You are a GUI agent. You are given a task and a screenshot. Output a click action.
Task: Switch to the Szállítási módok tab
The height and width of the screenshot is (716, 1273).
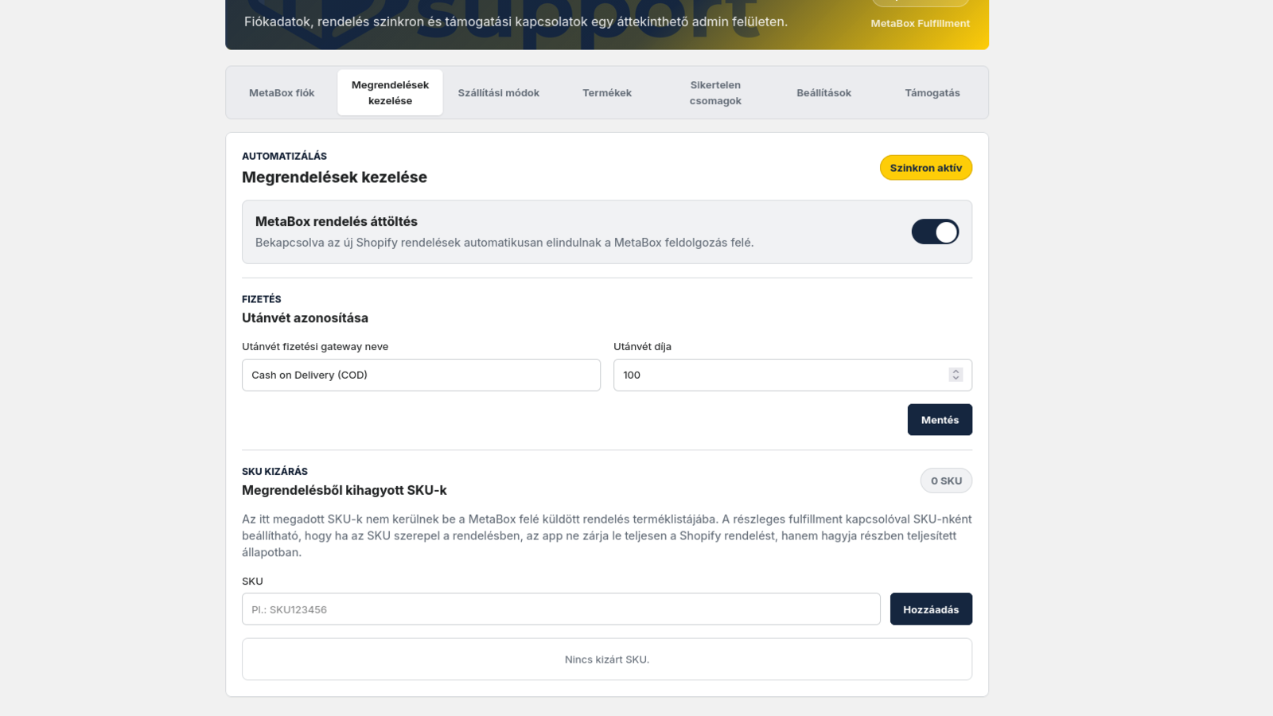[x=499, y=93]
